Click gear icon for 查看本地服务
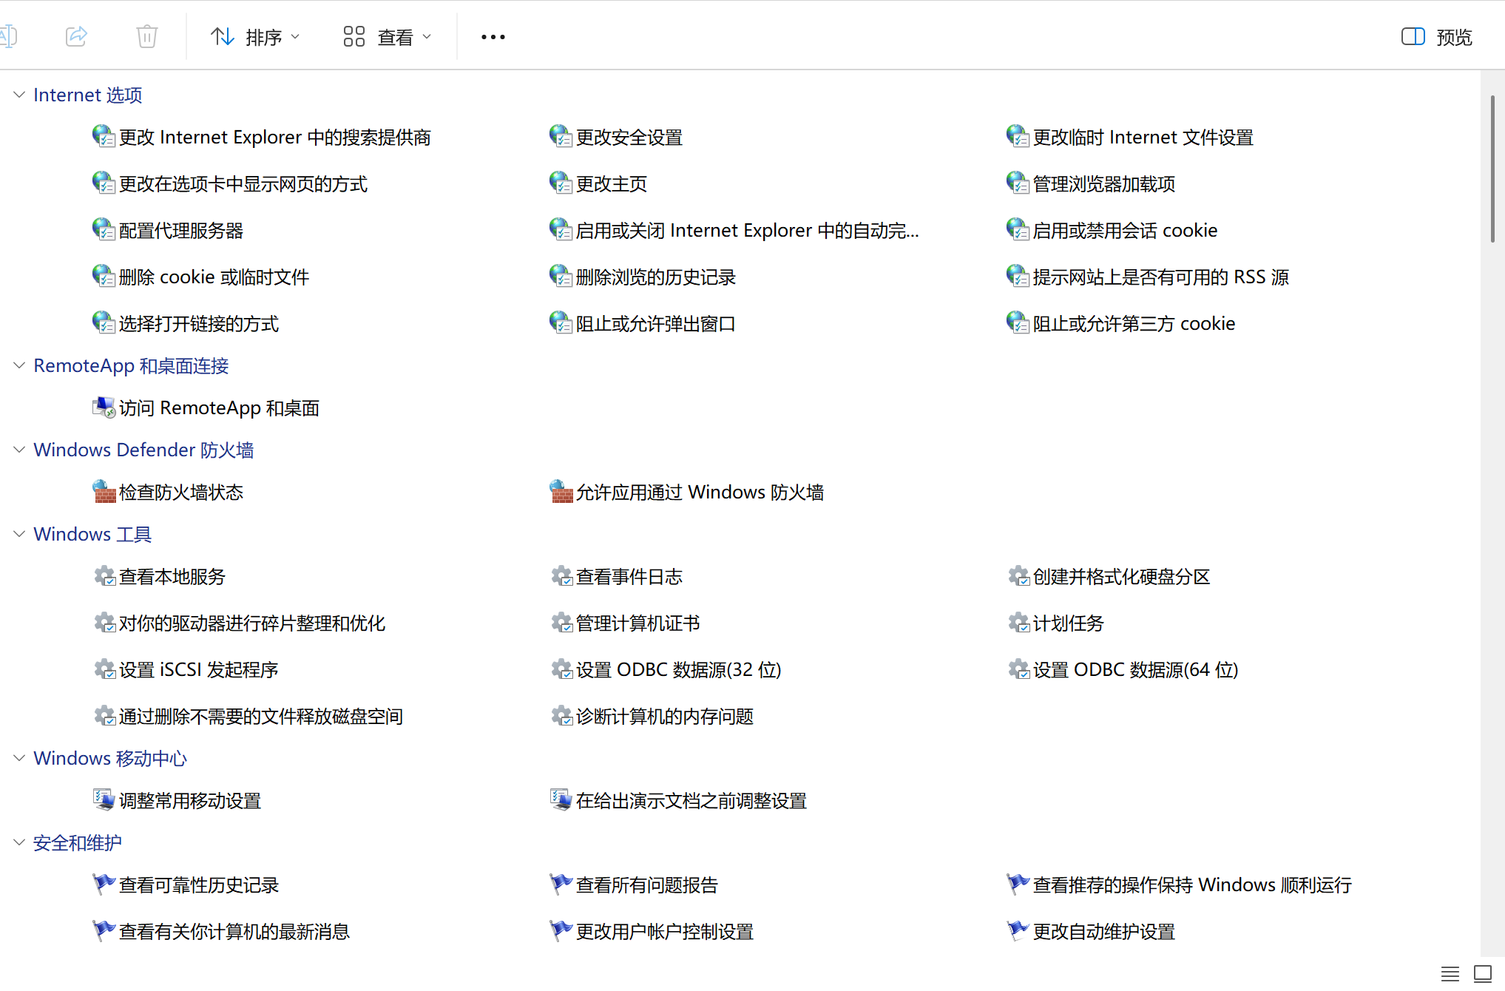The height and width of the screenshot is (991, 1505). click(104, 576)
